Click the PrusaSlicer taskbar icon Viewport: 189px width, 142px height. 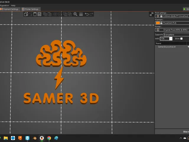42,138
